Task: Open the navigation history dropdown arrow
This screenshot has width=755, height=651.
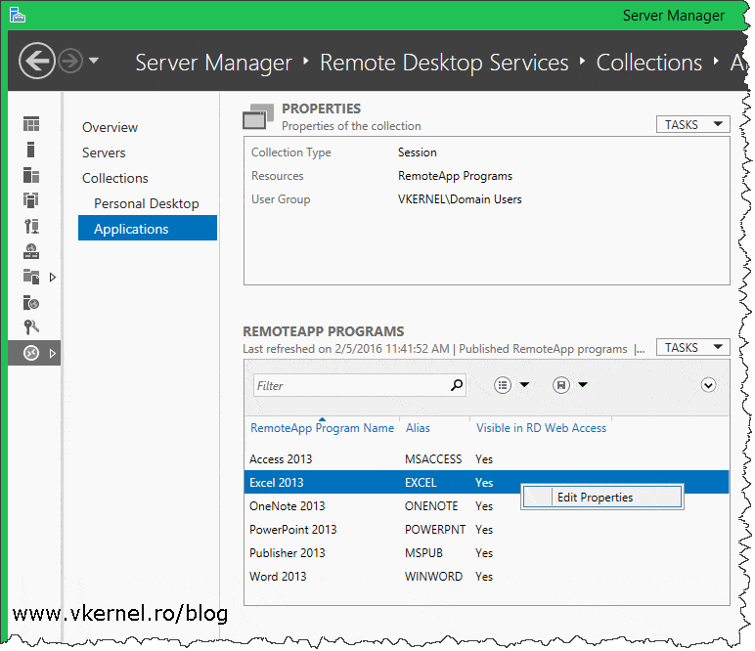Action: tap(94, 61)
